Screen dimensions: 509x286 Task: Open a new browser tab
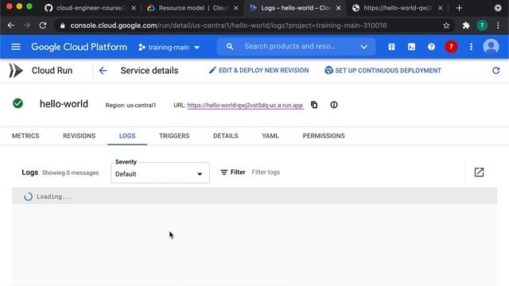[x=459, y=8]
